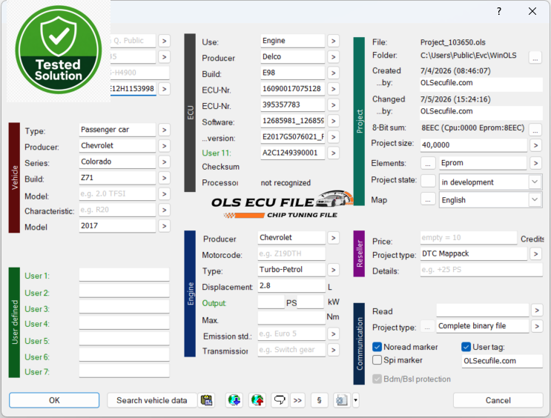Screen dimensions: 551x418
Task: Open the speech bubble comment icon
Action: click(x=280, y=400)
